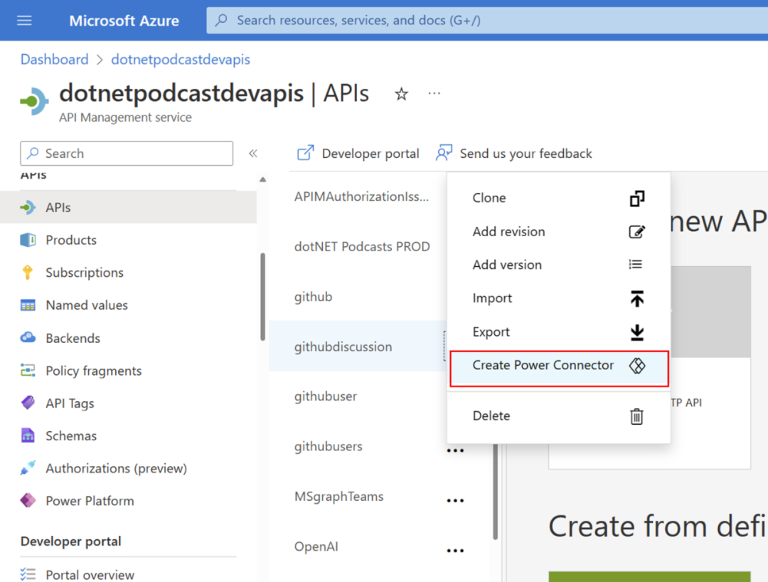Open the Azure hamburger portal menu
768x582 pixels.
(x=24, y=20)
